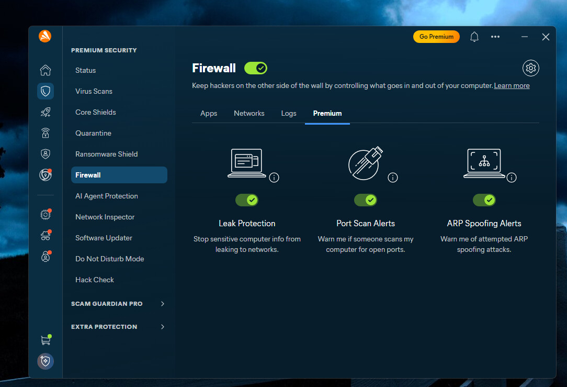Open the three-dot more options menu
Screen dimensions: 567x387
(495, 37)
